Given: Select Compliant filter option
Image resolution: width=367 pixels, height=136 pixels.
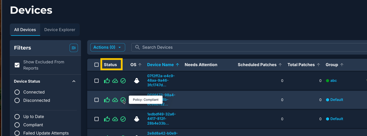Looking at the screenshot, I should tap(17, 125).
